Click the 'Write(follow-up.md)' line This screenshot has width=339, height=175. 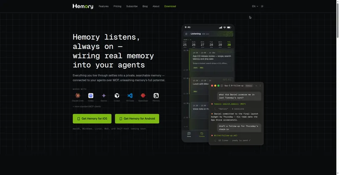(226, 136)
